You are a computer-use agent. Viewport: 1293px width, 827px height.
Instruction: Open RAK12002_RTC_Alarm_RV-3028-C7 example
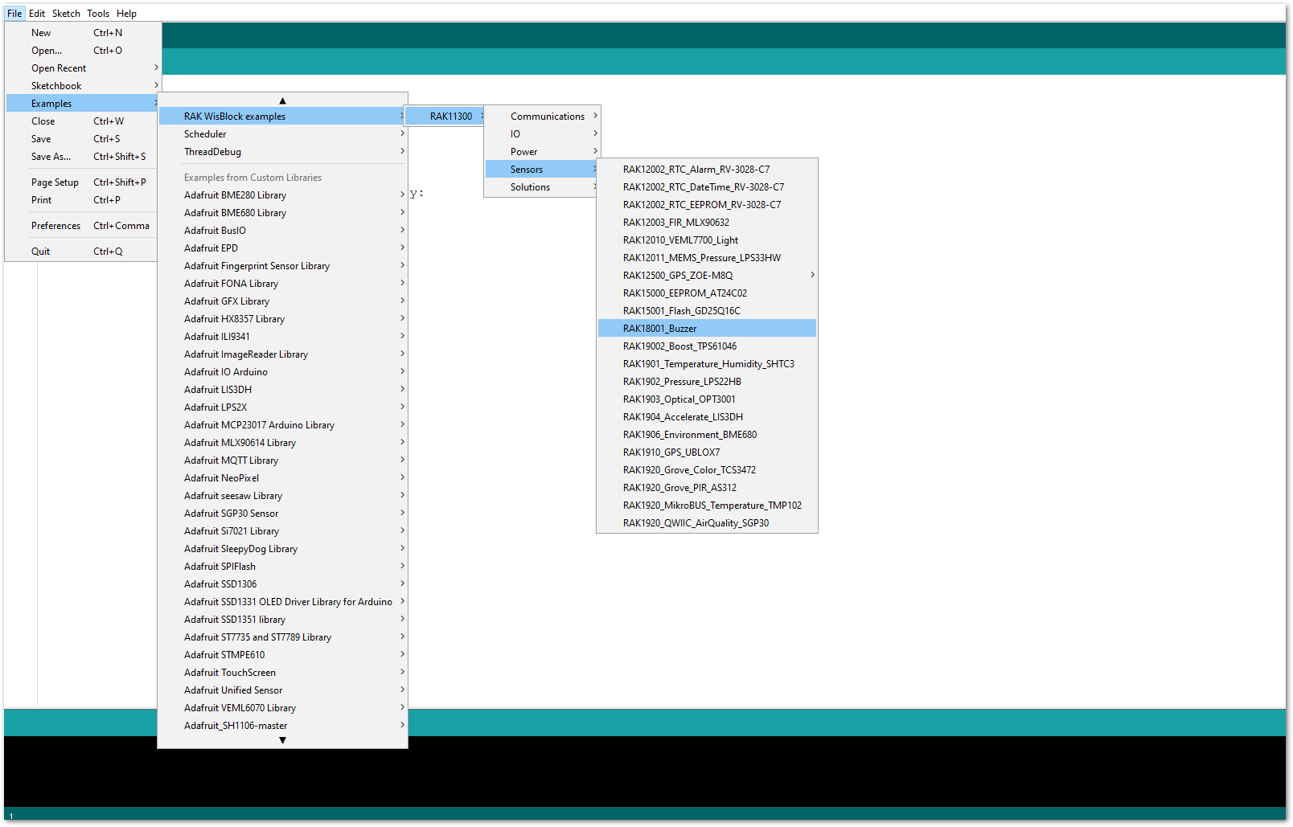pos(707,170)
